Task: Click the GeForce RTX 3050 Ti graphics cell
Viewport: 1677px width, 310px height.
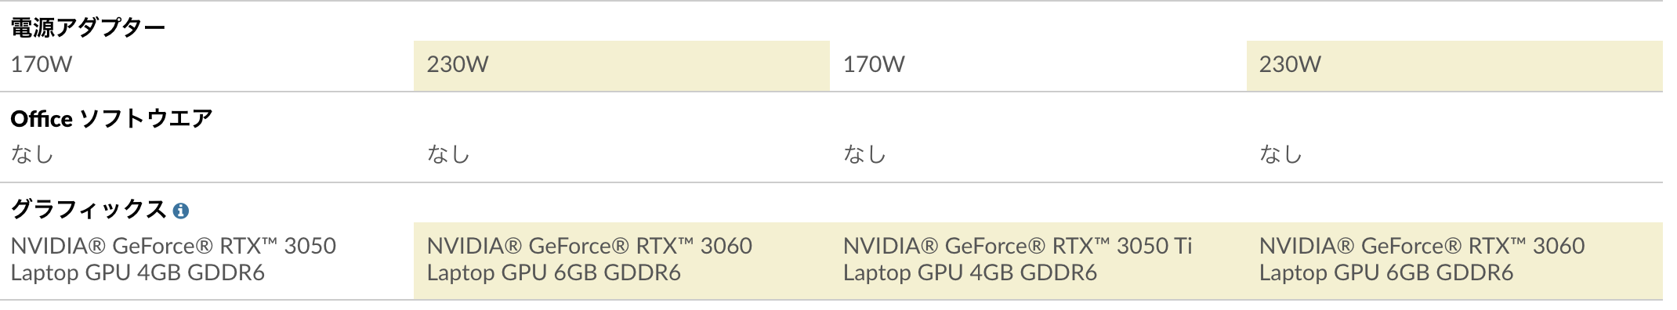Action: point(1038,260)
